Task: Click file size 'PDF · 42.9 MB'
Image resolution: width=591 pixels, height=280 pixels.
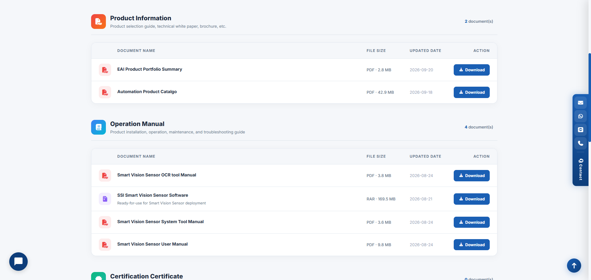Action: point(380,92)
